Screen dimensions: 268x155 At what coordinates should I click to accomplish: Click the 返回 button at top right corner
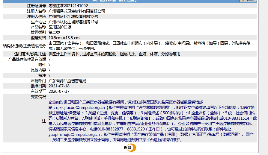point(248,1)
